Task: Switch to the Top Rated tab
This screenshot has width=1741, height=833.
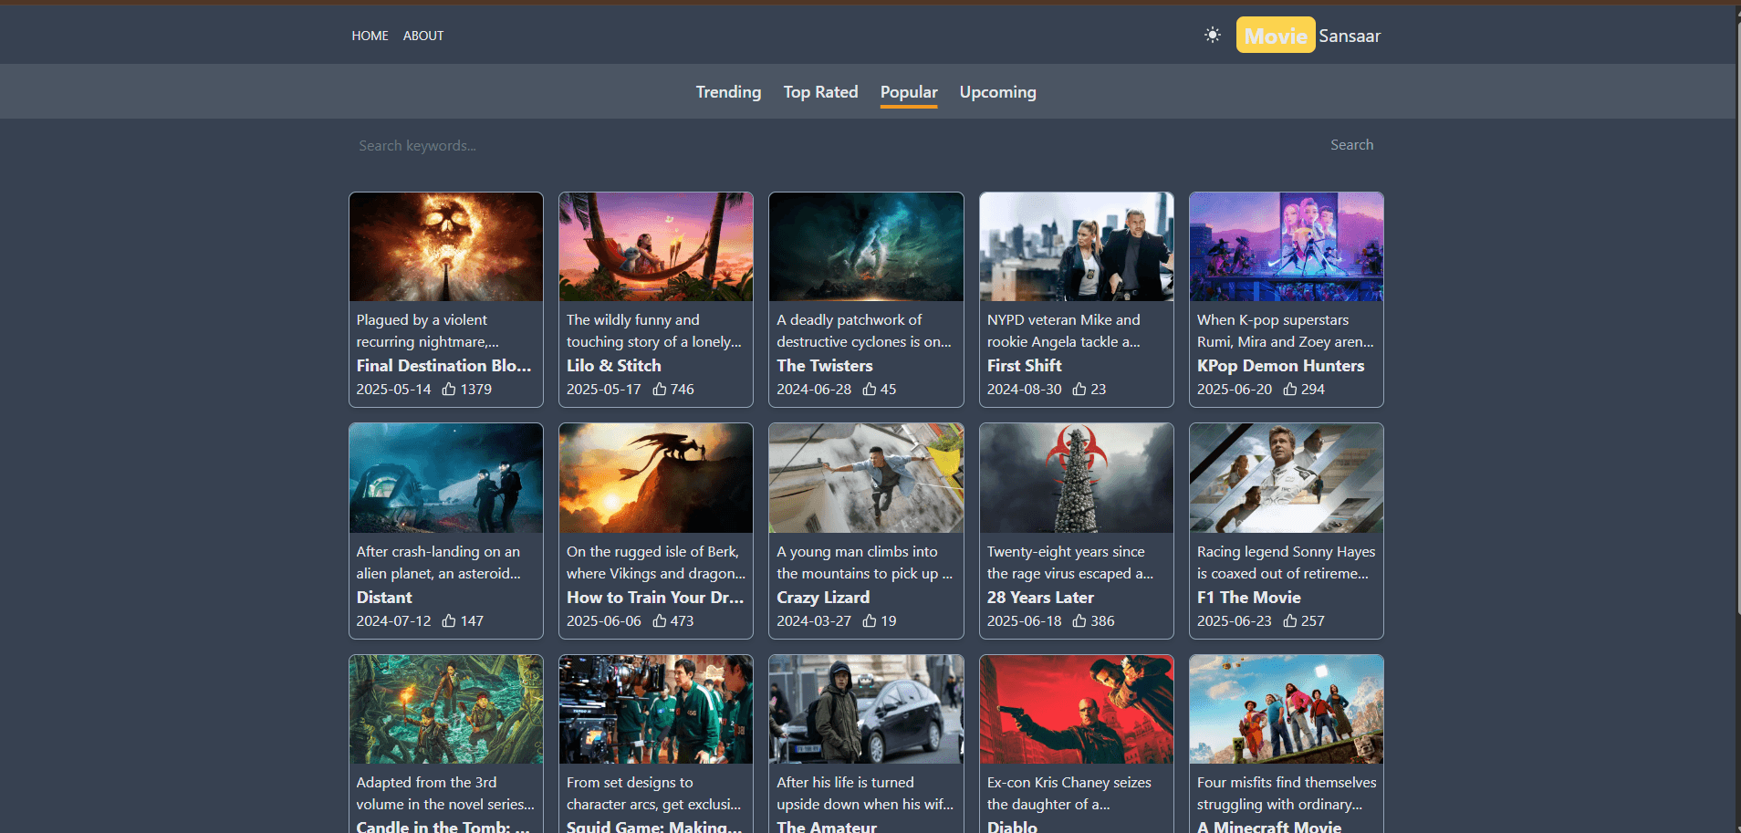Action: point(820,92)
